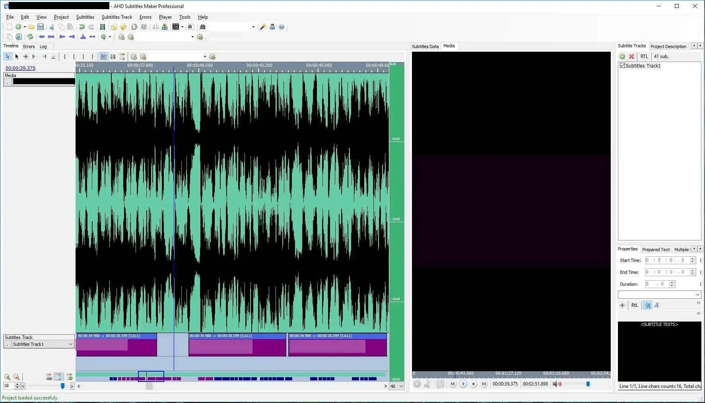Image resolution: width=705 pixels, height=403 pixels.
Task: Toggle the columns view button in timeline toolbar
Action: [x=113, y=56]
